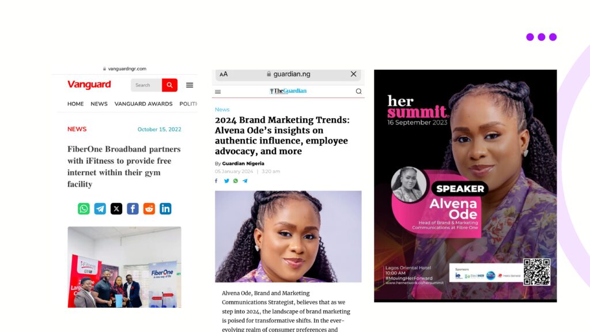This screenshot has height=332, width=590.
Task: Click the News category link on Guardian
Action: (222, 110)
